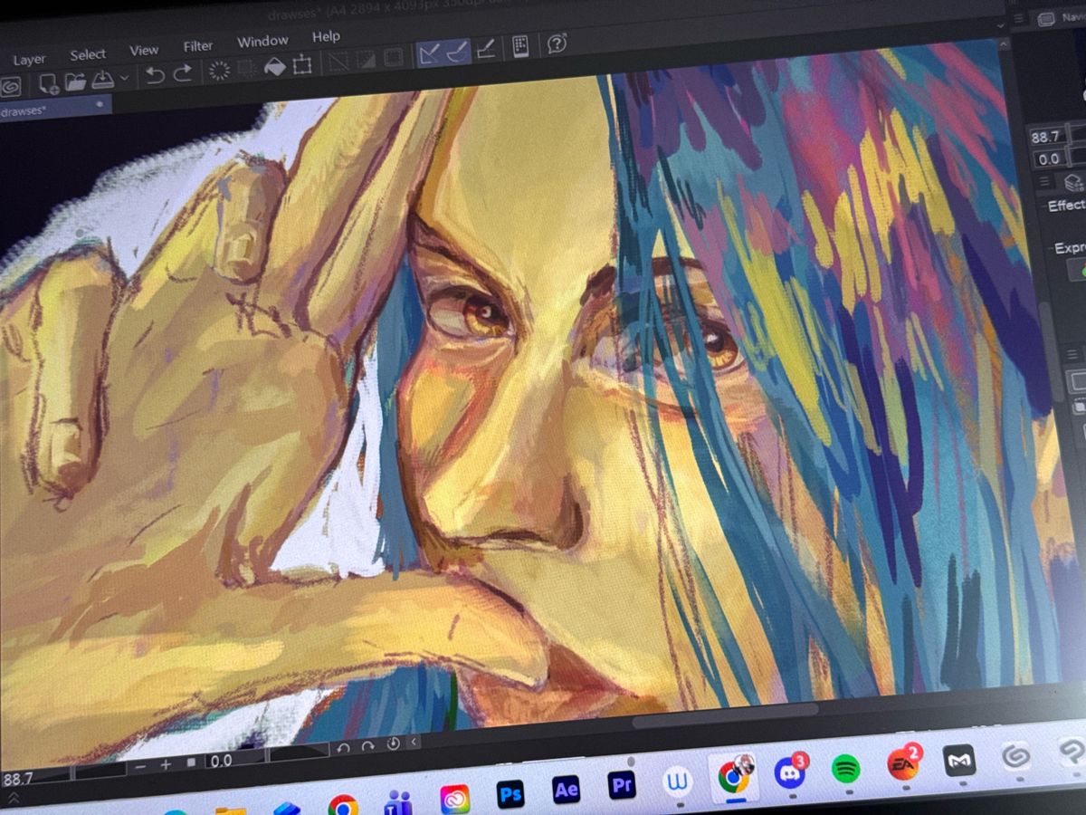The height and width of the screenshot is (815, 1086).
Task: Open Clip Studio Paint support question-mark icon
Action: click(x=557, y=43)
